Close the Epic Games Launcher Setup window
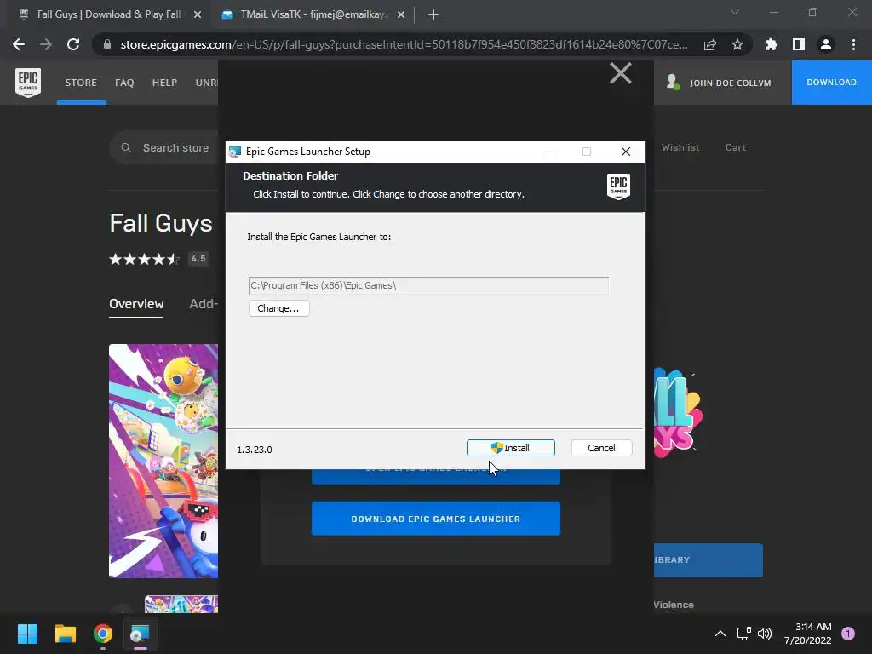The image size is (872, 654). [x=626, y=152]
